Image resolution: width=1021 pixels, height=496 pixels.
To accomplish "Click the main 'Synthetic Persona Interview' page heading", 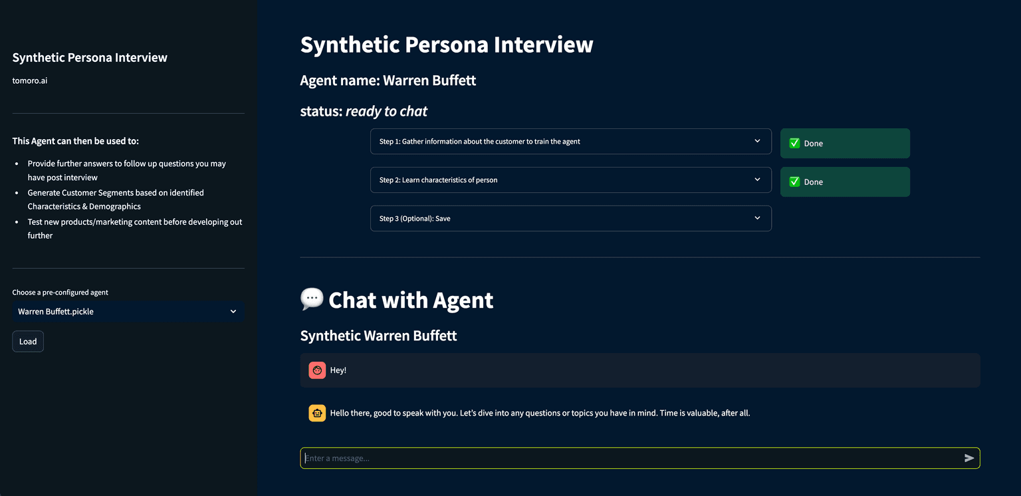I will (x=447, y=45).
